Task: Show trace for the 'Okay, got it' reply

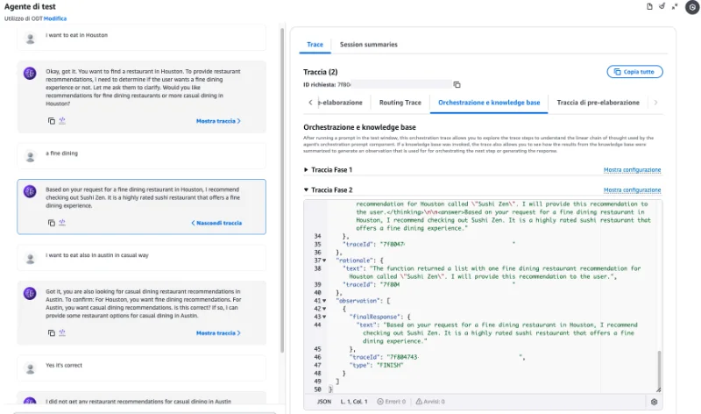Action: click(x=218, y=121)
